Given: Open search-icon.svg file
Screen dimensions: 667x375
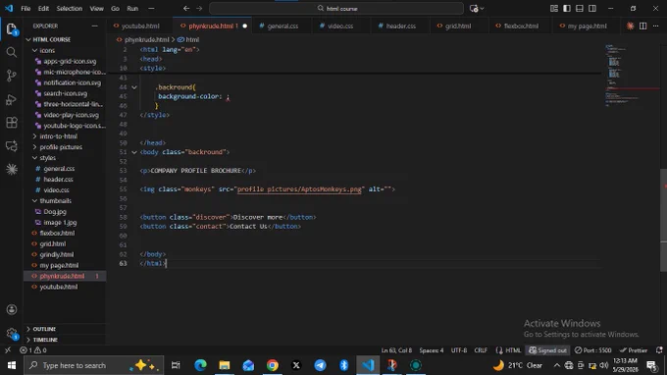Looking at the screenshot, I should 65,93.
